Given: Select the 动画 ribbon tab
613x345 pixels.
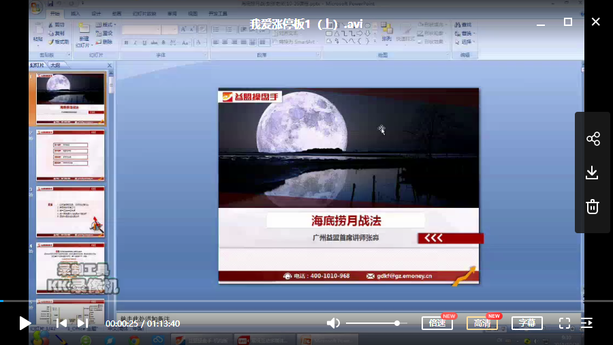Looking at the screenshot, I should pyautogui.click(x=116, y=14).
